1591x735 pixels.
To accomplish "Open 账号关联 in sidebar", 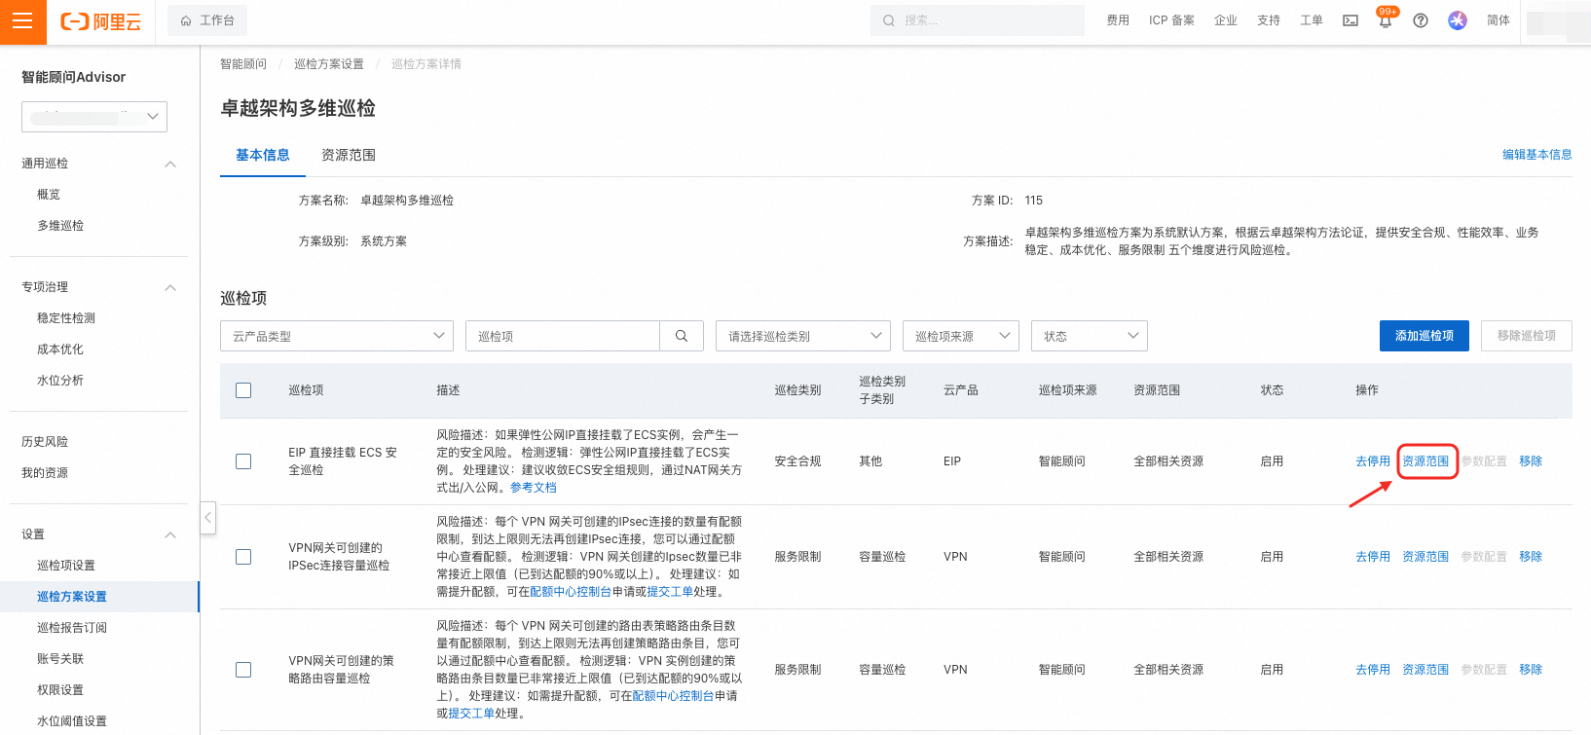I will (x=60, y=659).
